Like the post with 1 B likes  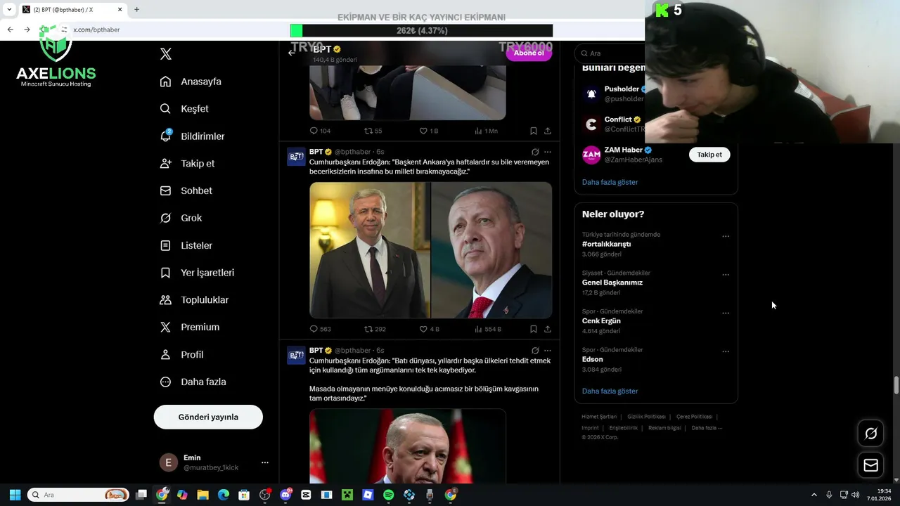point(423,131)
